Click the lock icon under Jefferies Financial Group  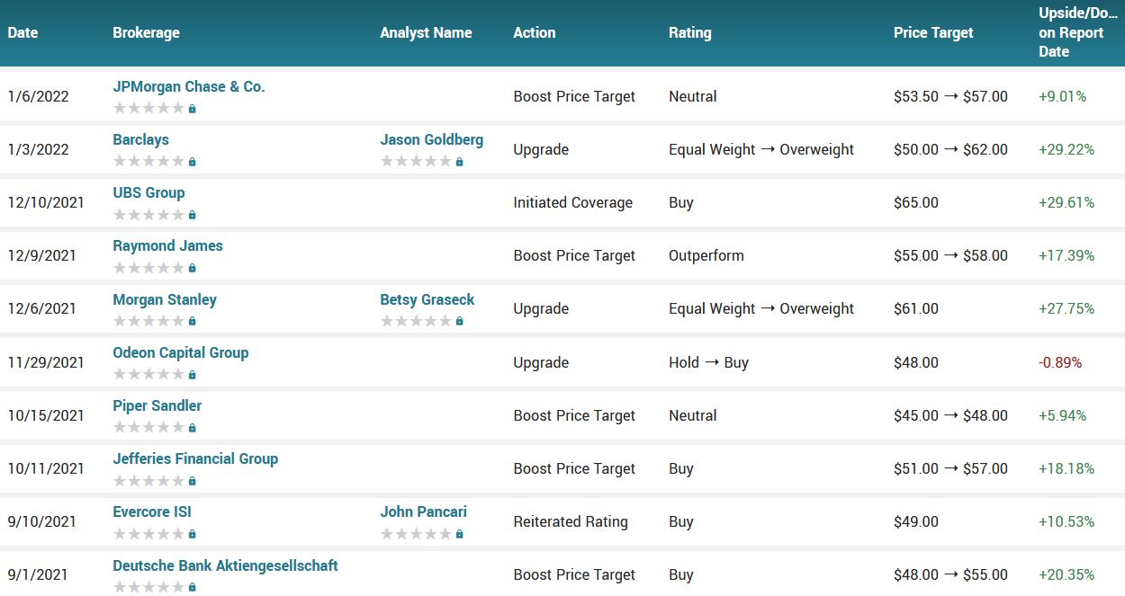pyautogui.click(x=193, y=481)
